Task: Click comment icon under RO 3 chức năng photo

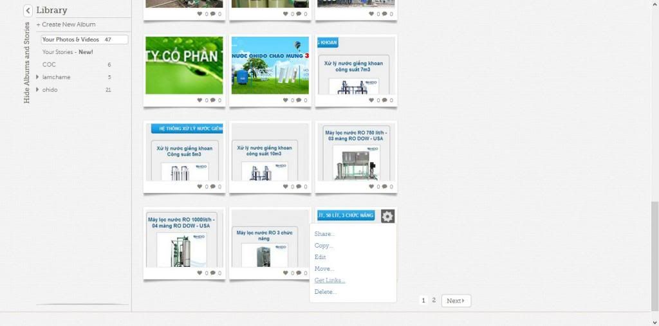Action: [x=298, y=273]
